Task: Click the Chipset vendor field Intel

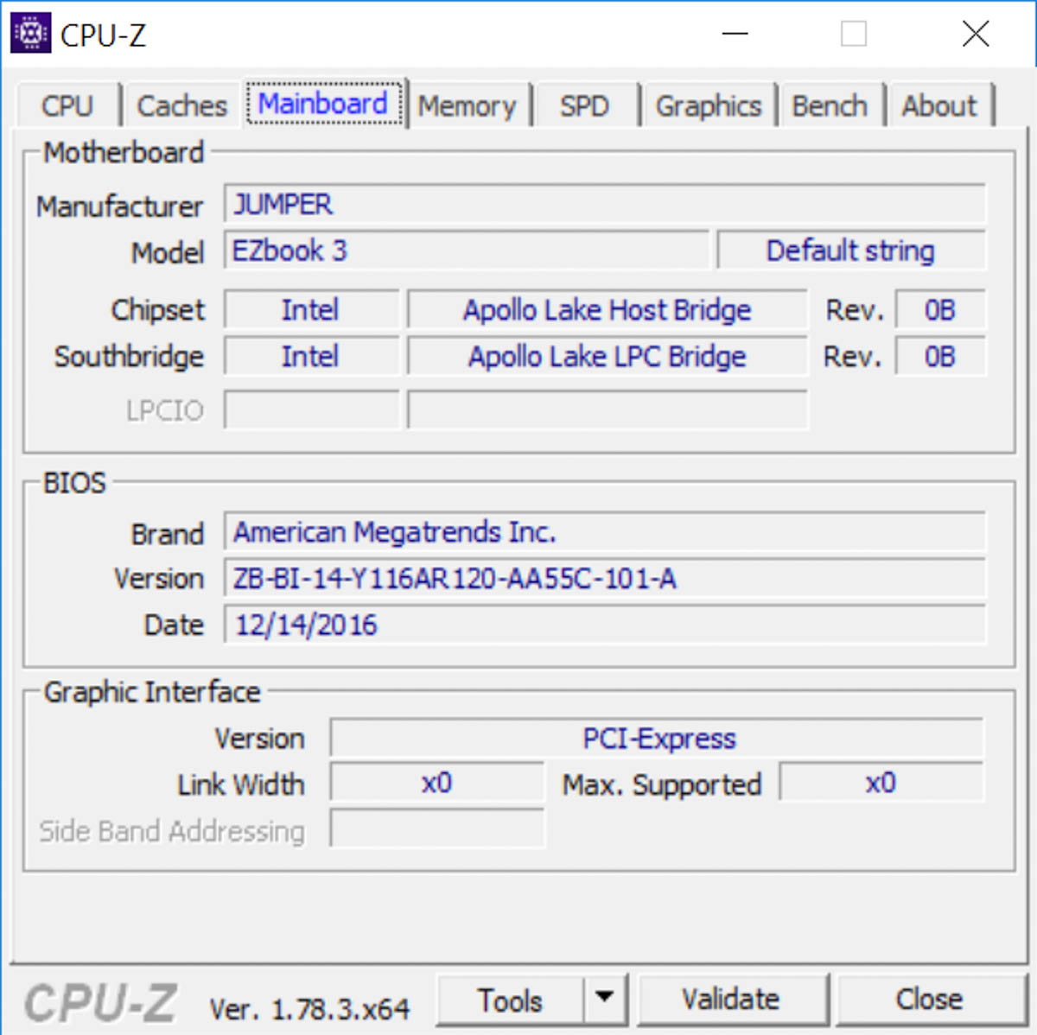Action: [x=311, y=310]
